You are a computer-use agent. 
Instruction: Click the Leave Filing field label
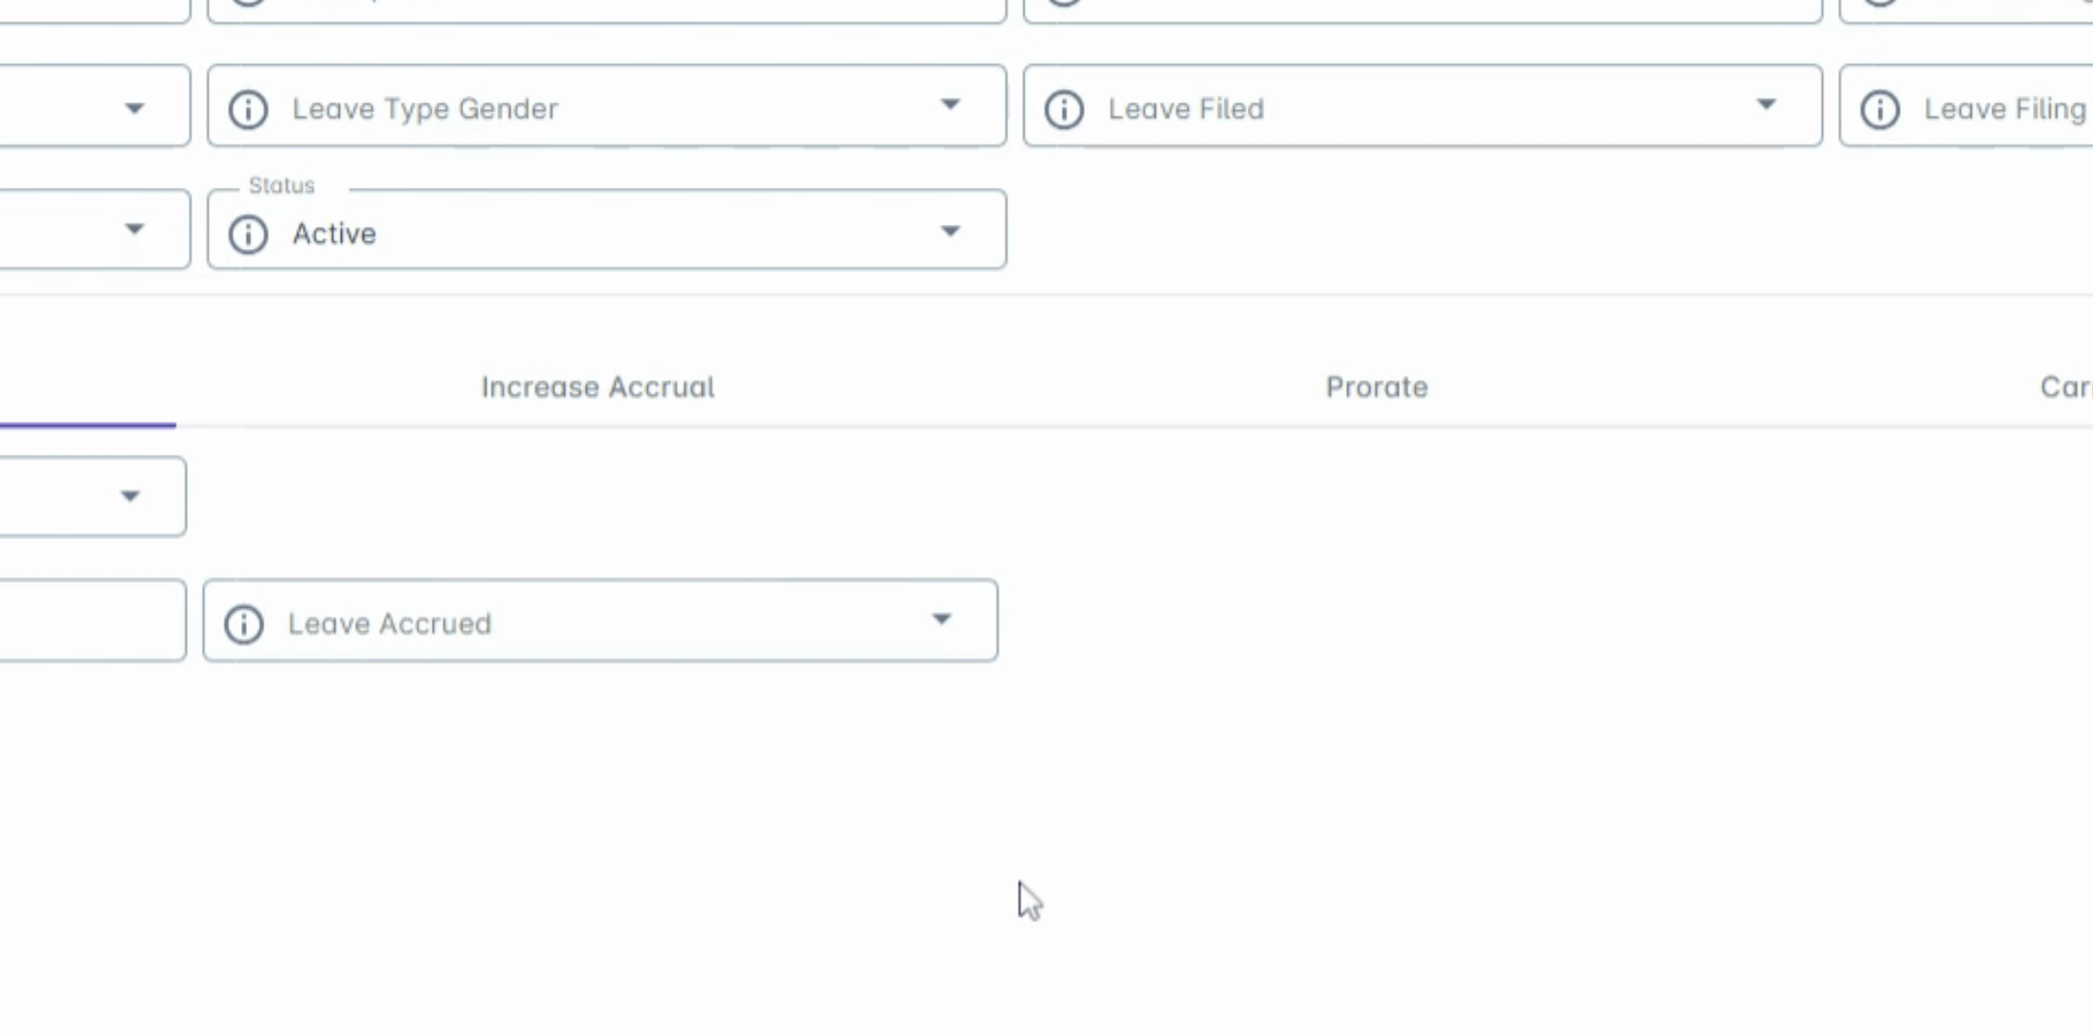[2004, 109]
